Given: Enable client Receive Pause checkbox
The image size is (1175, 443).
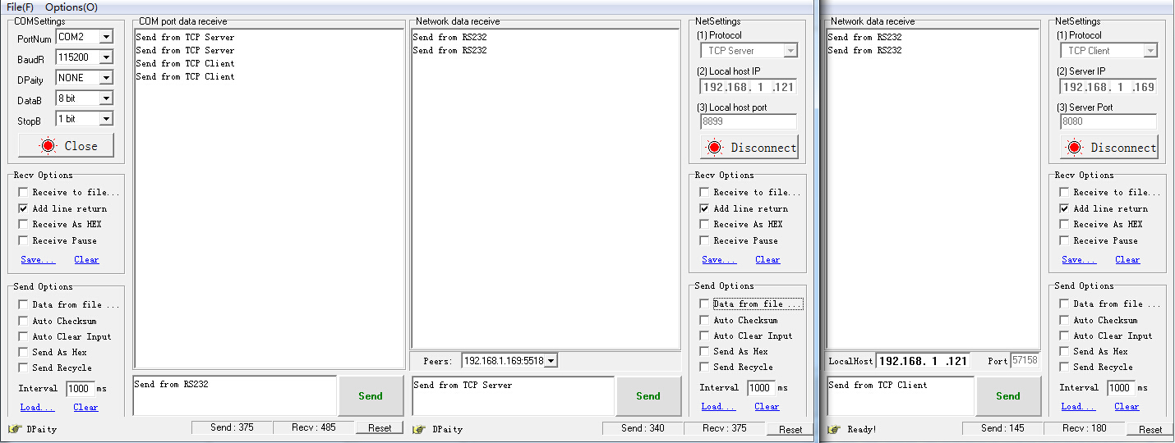Looking at the screenshot, I should click(1064, 240).
